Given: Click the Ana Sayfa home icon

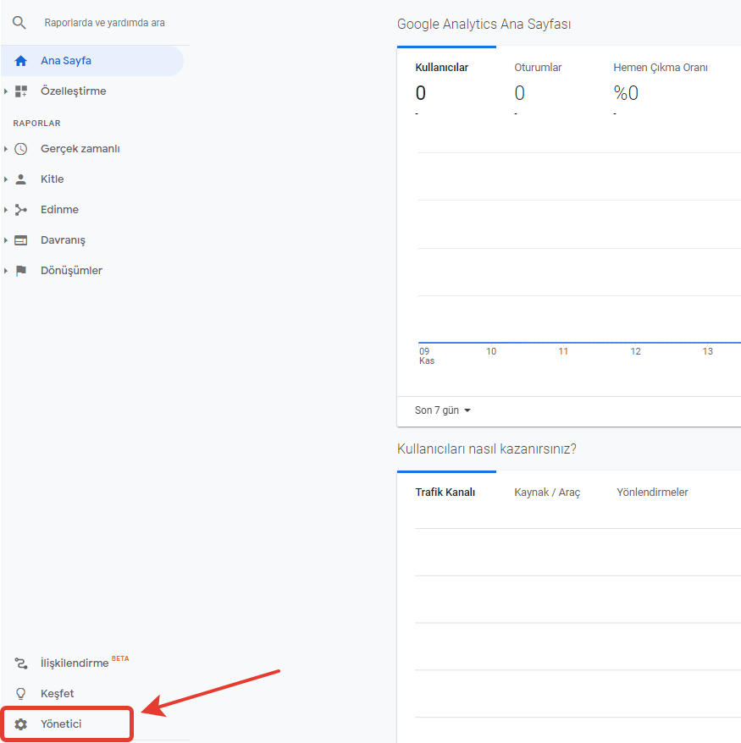Looking at the screenshot, I should pos(21,61).
